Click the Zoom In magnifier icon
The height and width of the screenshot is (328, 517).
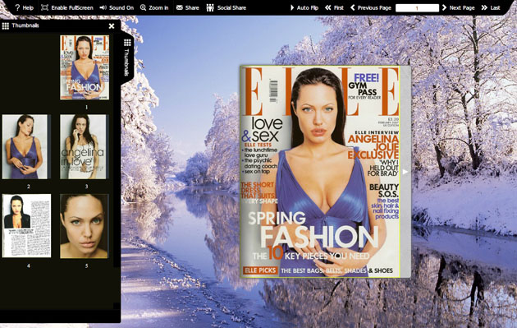tap(143, 7)
